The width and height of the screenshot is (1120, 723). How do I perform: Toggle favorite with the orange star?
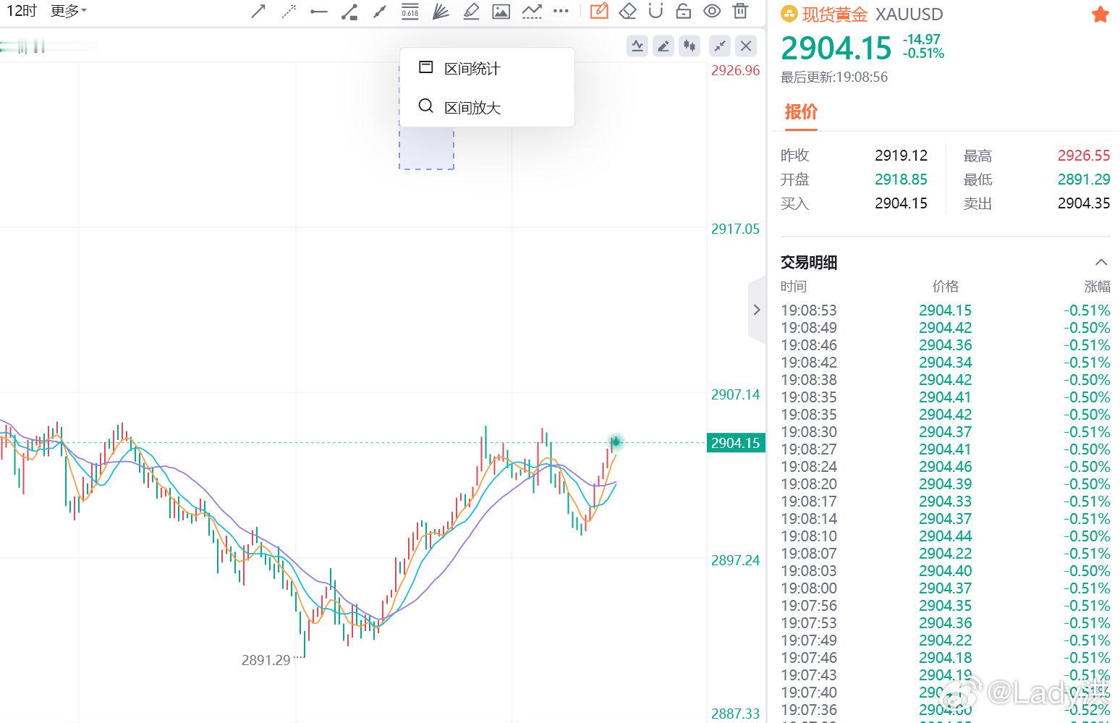1100,14
